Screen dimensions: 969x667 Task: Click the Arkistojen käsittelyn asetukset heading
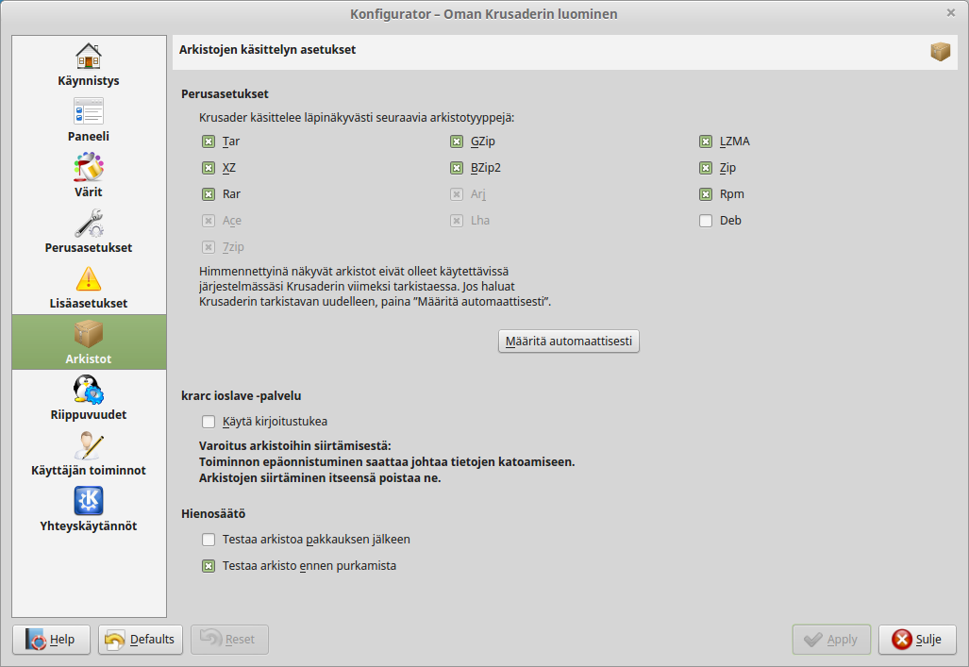268,50
